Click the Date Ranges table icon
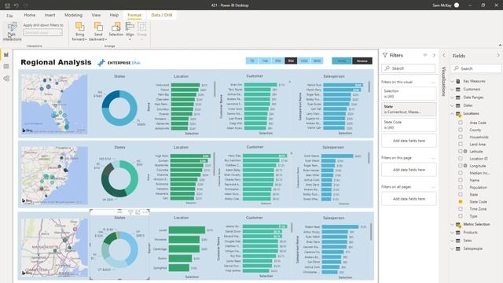The width and height of the screenshot is (503, 283). tap(458, 97)
